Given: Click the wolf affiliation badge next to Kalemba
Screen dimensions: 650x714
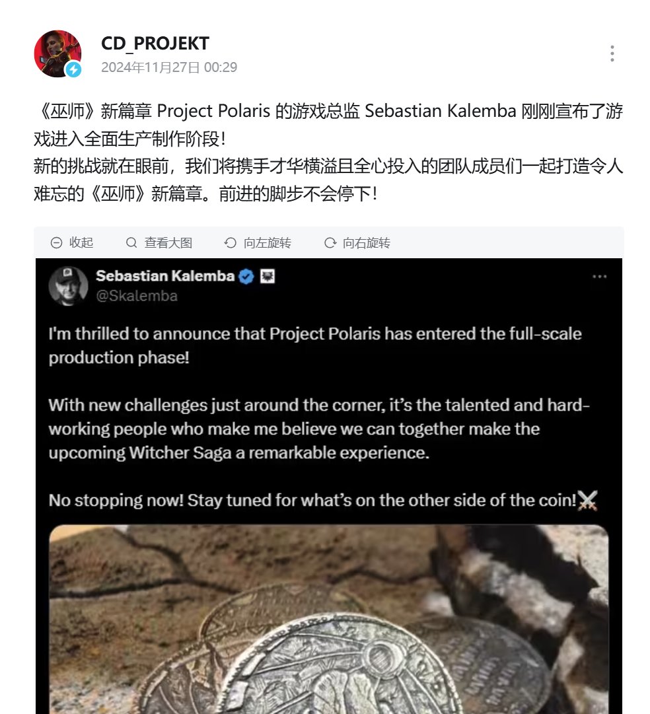Looking at the screenshot, I should point(268,276).
